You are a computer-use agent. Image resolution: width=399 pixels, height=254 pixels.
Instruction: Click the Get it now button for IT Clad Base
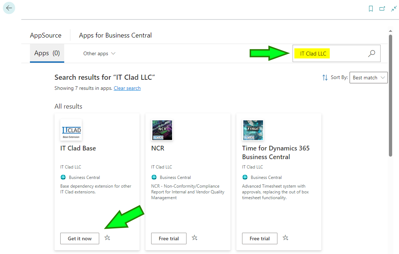pos(79,238)
